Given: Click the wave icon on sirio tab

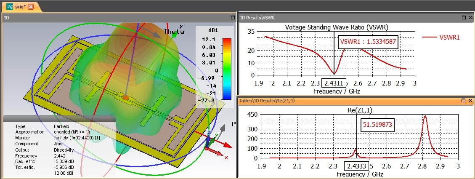Looking at the screenshot, I should [10, 7].
